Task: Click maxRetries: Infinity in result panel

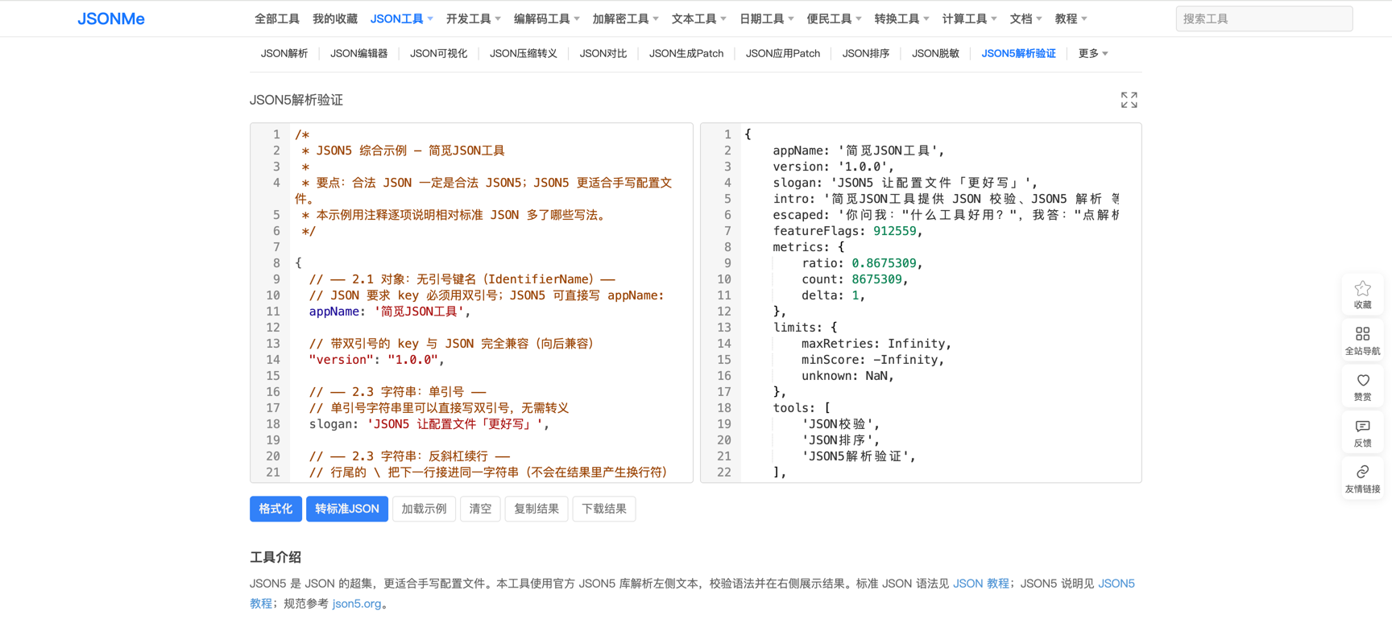Action: pyautogui.click(x=876, y=344)
